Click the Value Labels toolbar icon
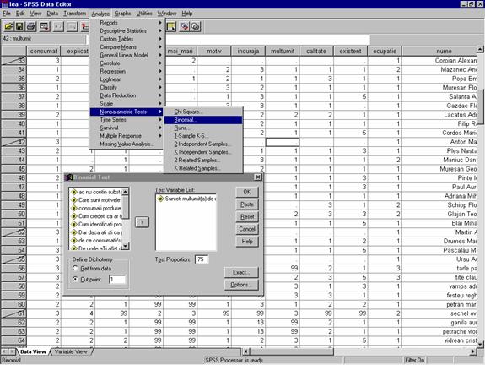This screenshot has height=365, width=485. click(184, 27)
